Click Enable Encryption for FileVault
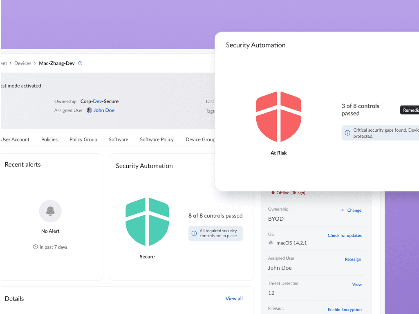Viewport: 419px width, 314px height. [345, 310]
